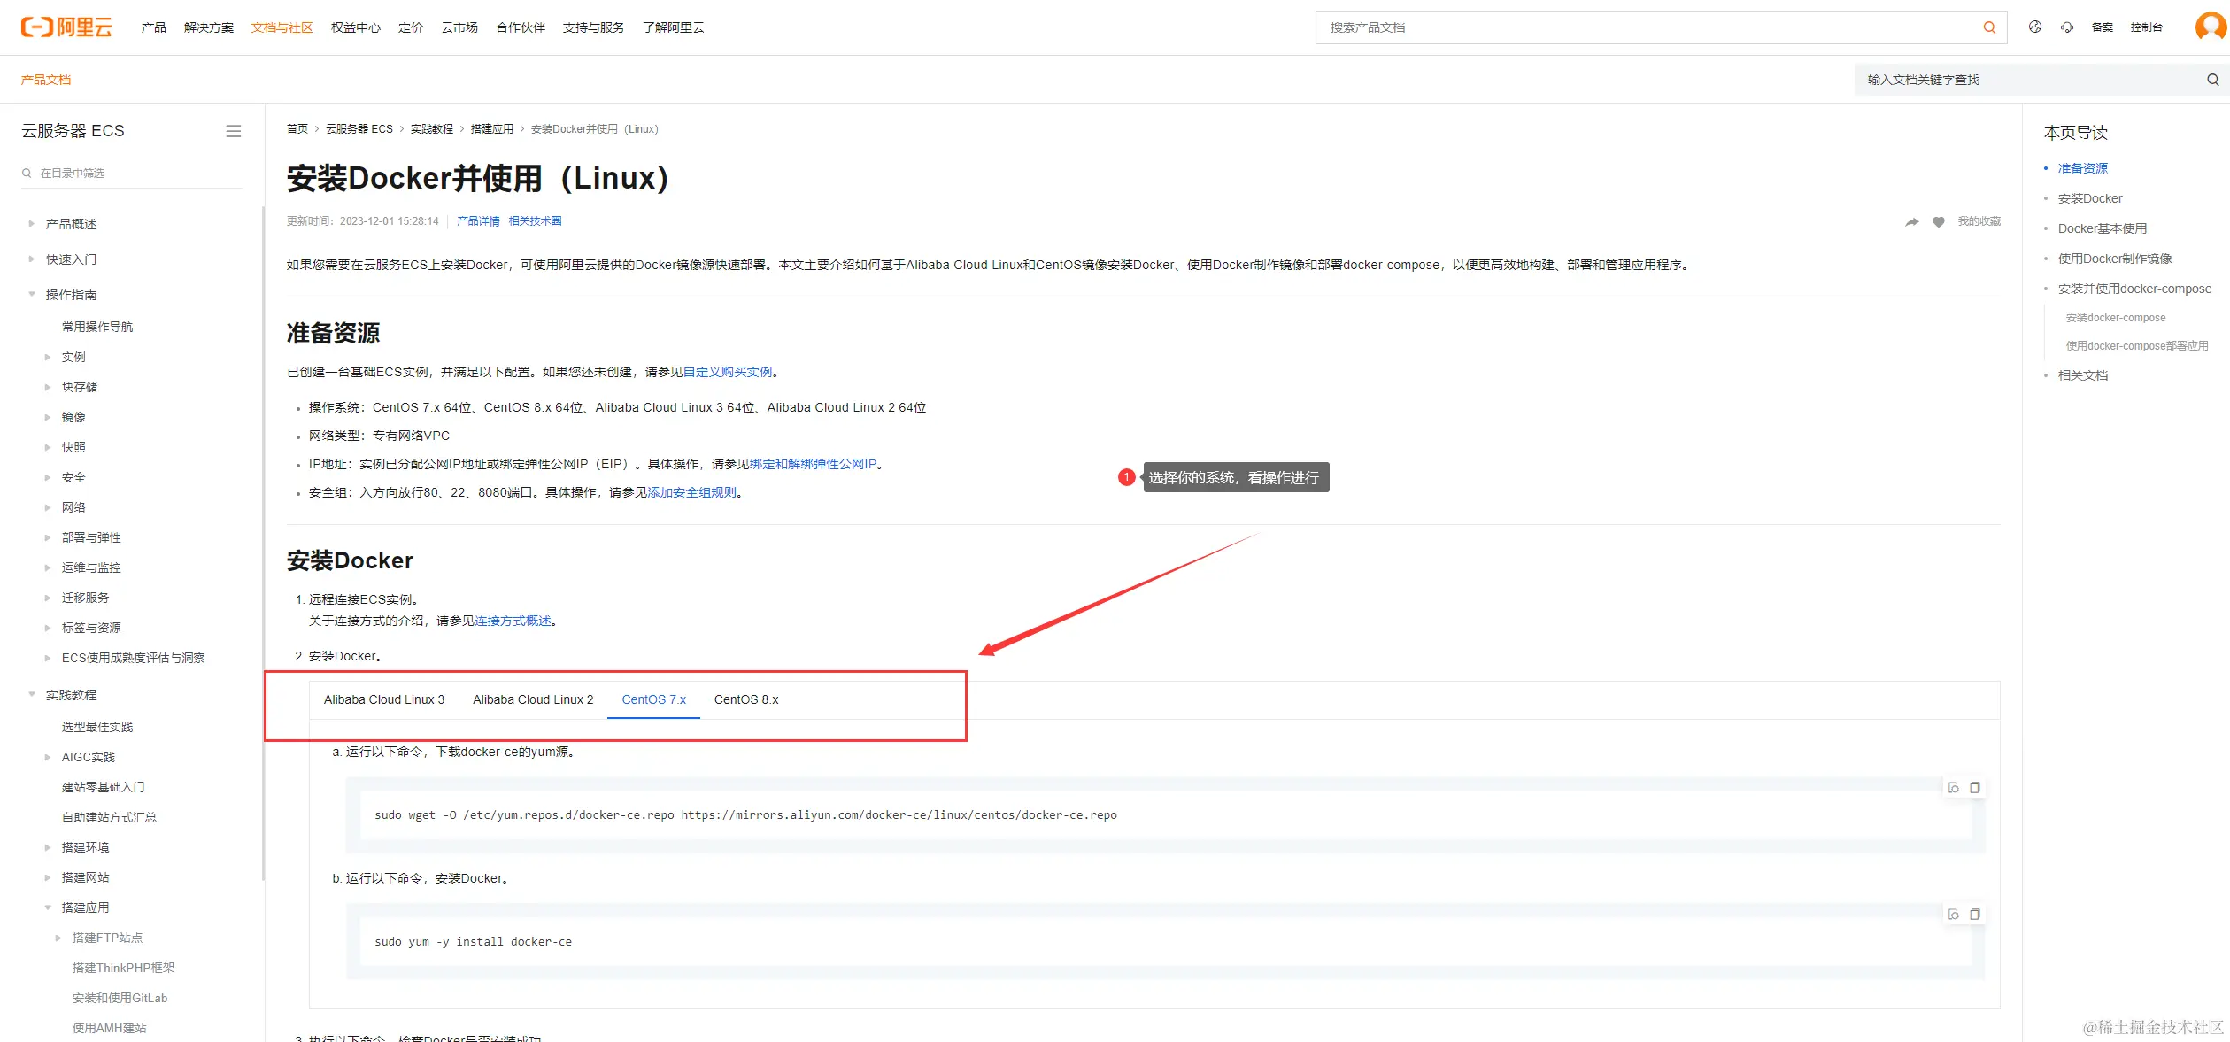
Task: Jump to 安装Docker in page outline
Action: [2090, 198]
